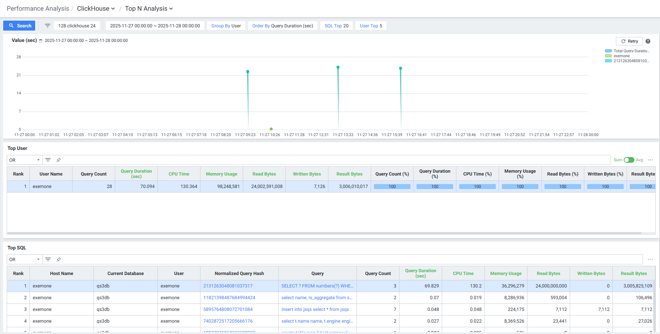Viewport: 660px width, 334px height.
Task: Open the OR dropdown in Top User
Action: [24, 160]
